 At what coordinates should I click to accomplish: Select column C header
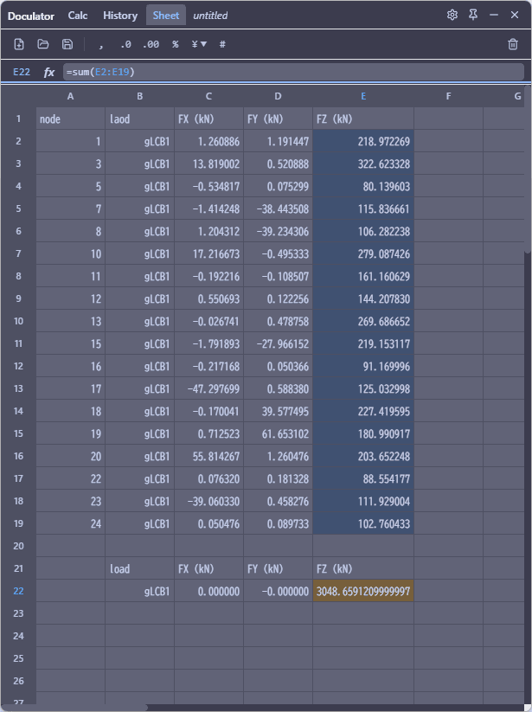[208, 96]
